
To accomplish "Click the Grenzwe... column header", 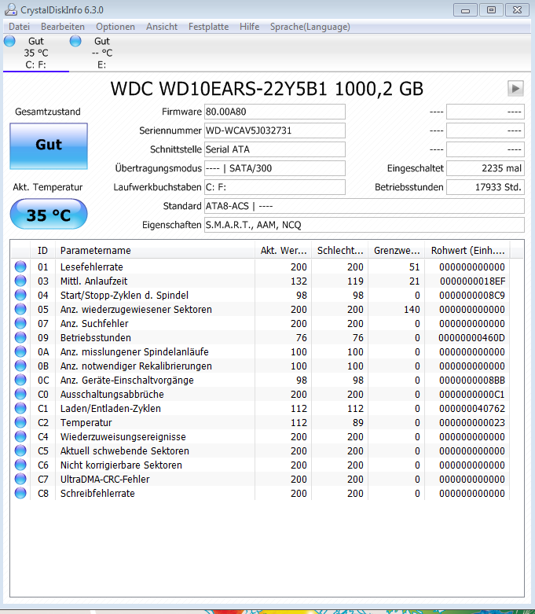I will coord(397,251).
